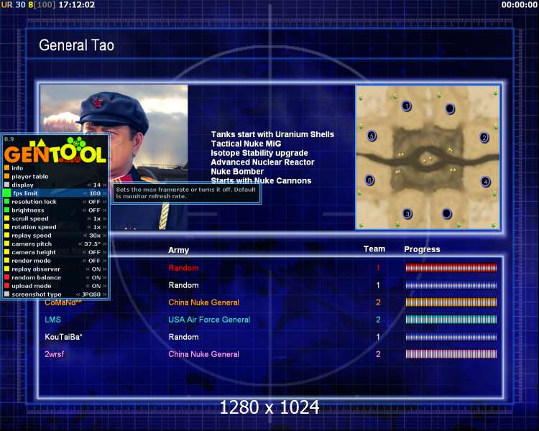The height and width of the screenshot is (431, 539).
Task: Click the red square beside random balance
Action: coord(6,277)
